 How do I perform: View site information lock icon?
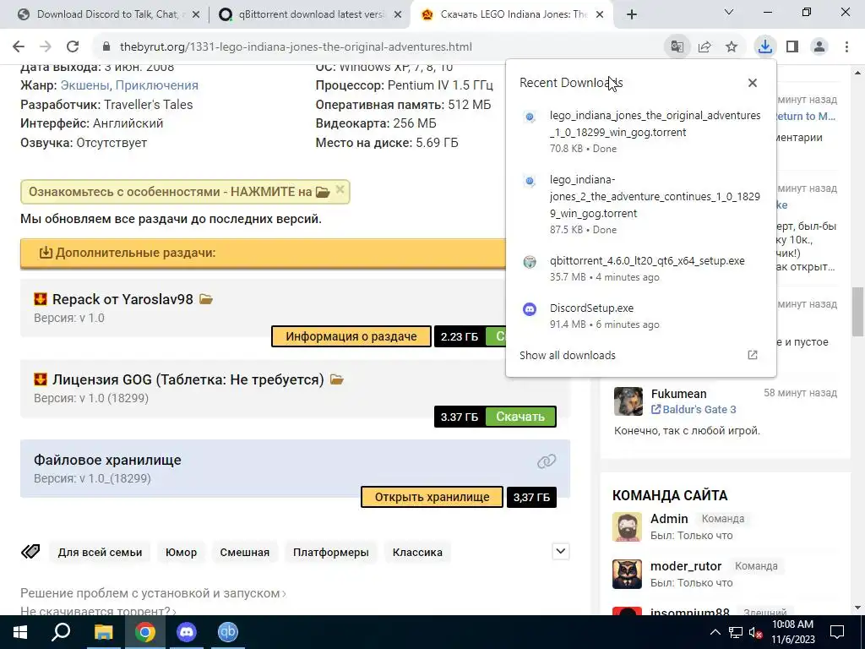point(106,47)
